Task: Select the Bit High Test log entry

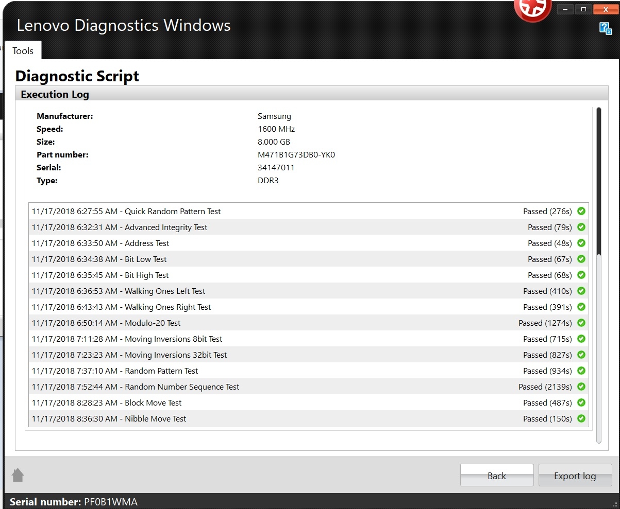Action: [x=308, y=275]
